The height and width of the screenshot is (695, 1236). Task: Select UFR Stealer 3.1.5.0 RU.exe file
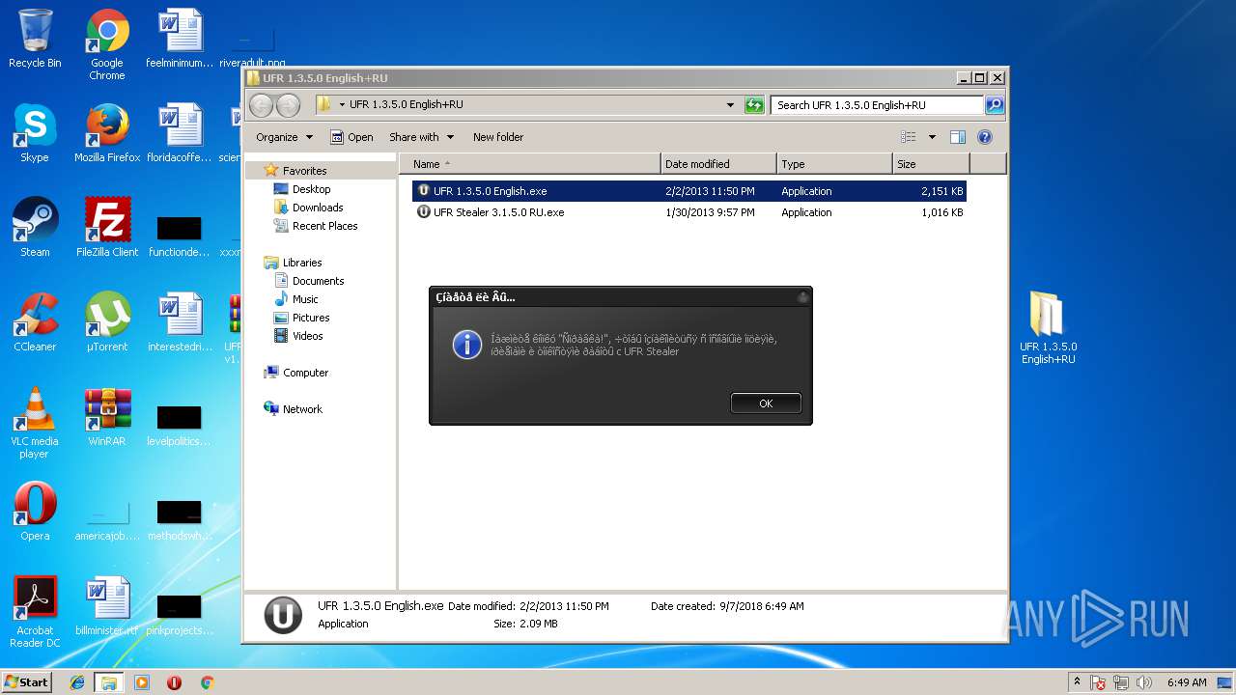689,212
